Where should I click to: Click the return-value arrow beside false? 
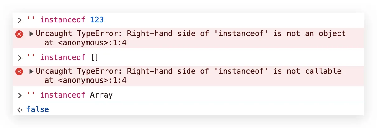20,110
